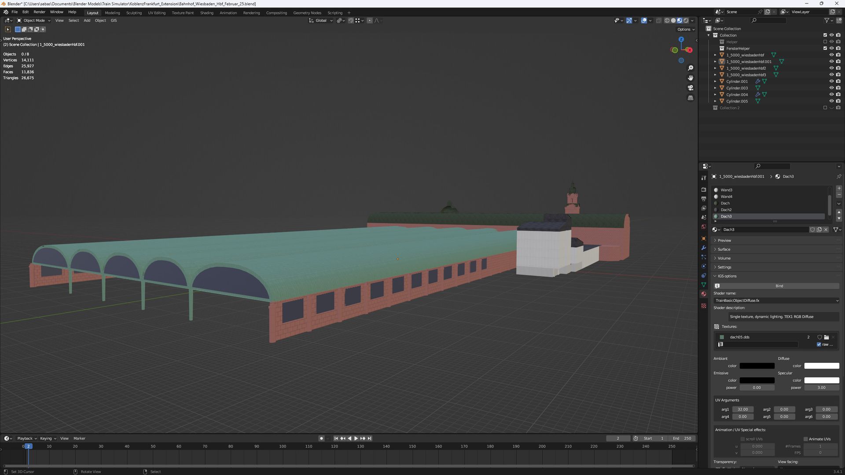Open the Modifiers wrench properties tab
Viewport: 845px width, 475px height.
tap(704, 248)
